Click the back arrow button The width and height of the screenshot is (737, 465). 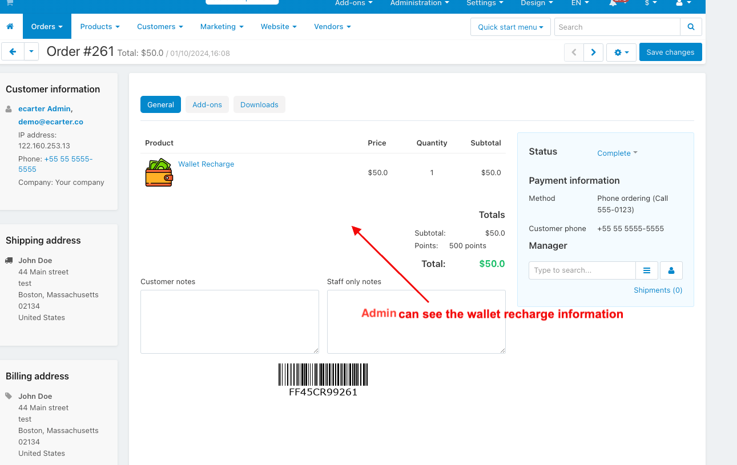pyautogui.click(x=13, y=52)
